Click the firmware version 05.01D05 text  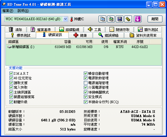coord(68,112)
